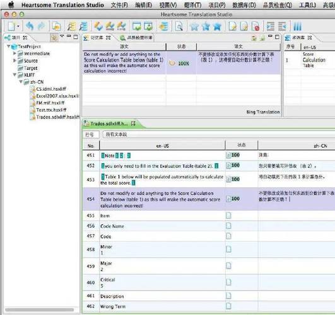Open the 项目(P) menu
The height and width of the screenshot is (315, 335).
[217, 5]
